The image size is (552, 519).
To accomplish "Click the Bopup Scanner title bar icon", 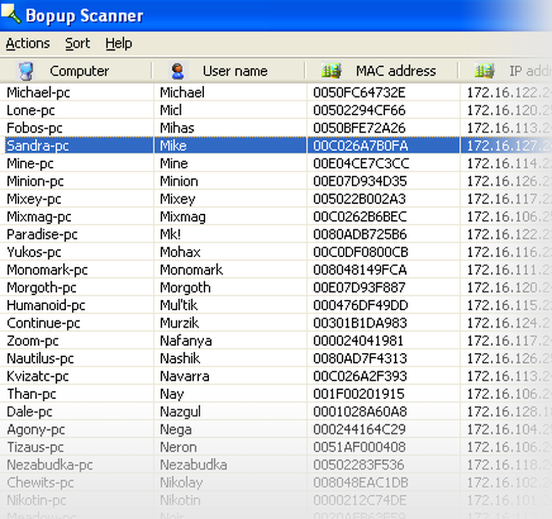I will coord(10,13).
